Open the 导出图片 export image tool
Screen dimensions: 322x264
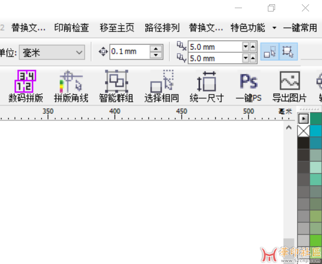click(289, 86)
